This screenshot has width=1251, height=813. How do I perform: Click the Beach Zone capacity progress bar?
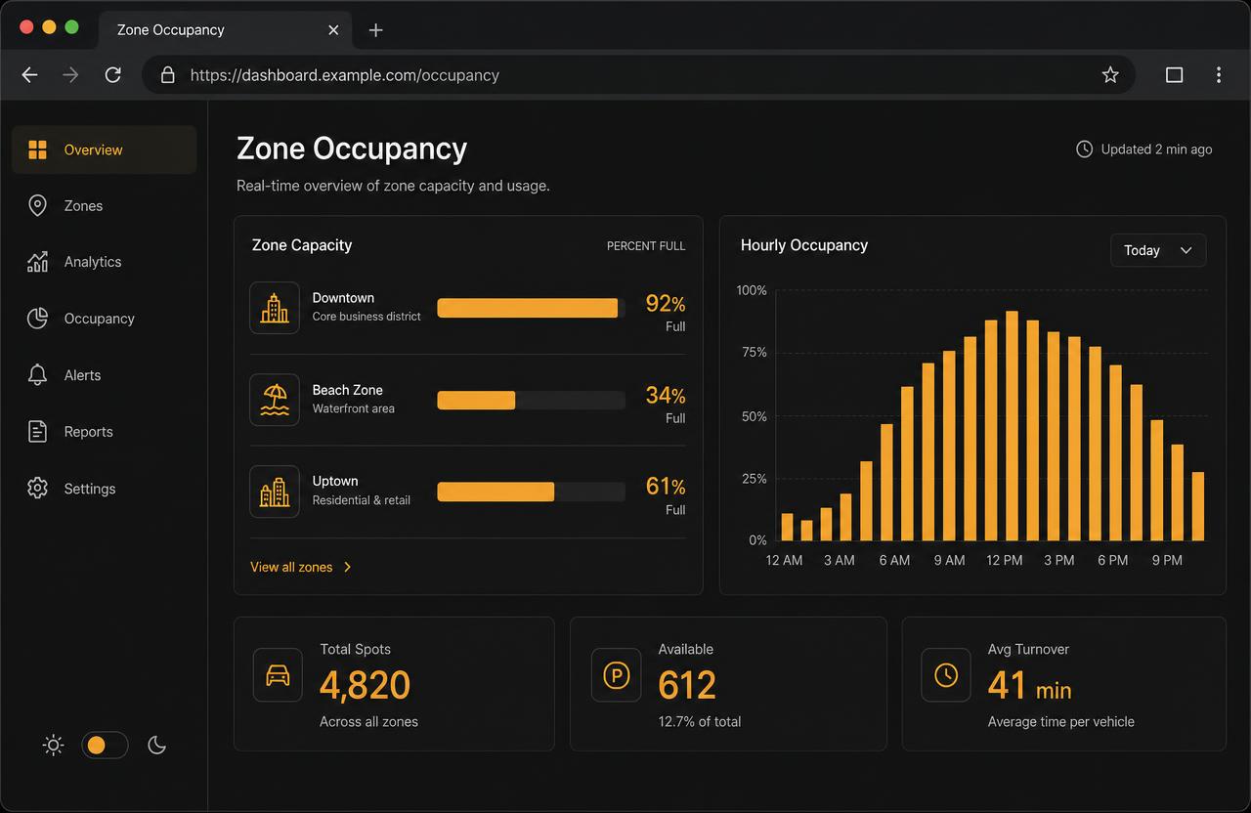point(531,400)
